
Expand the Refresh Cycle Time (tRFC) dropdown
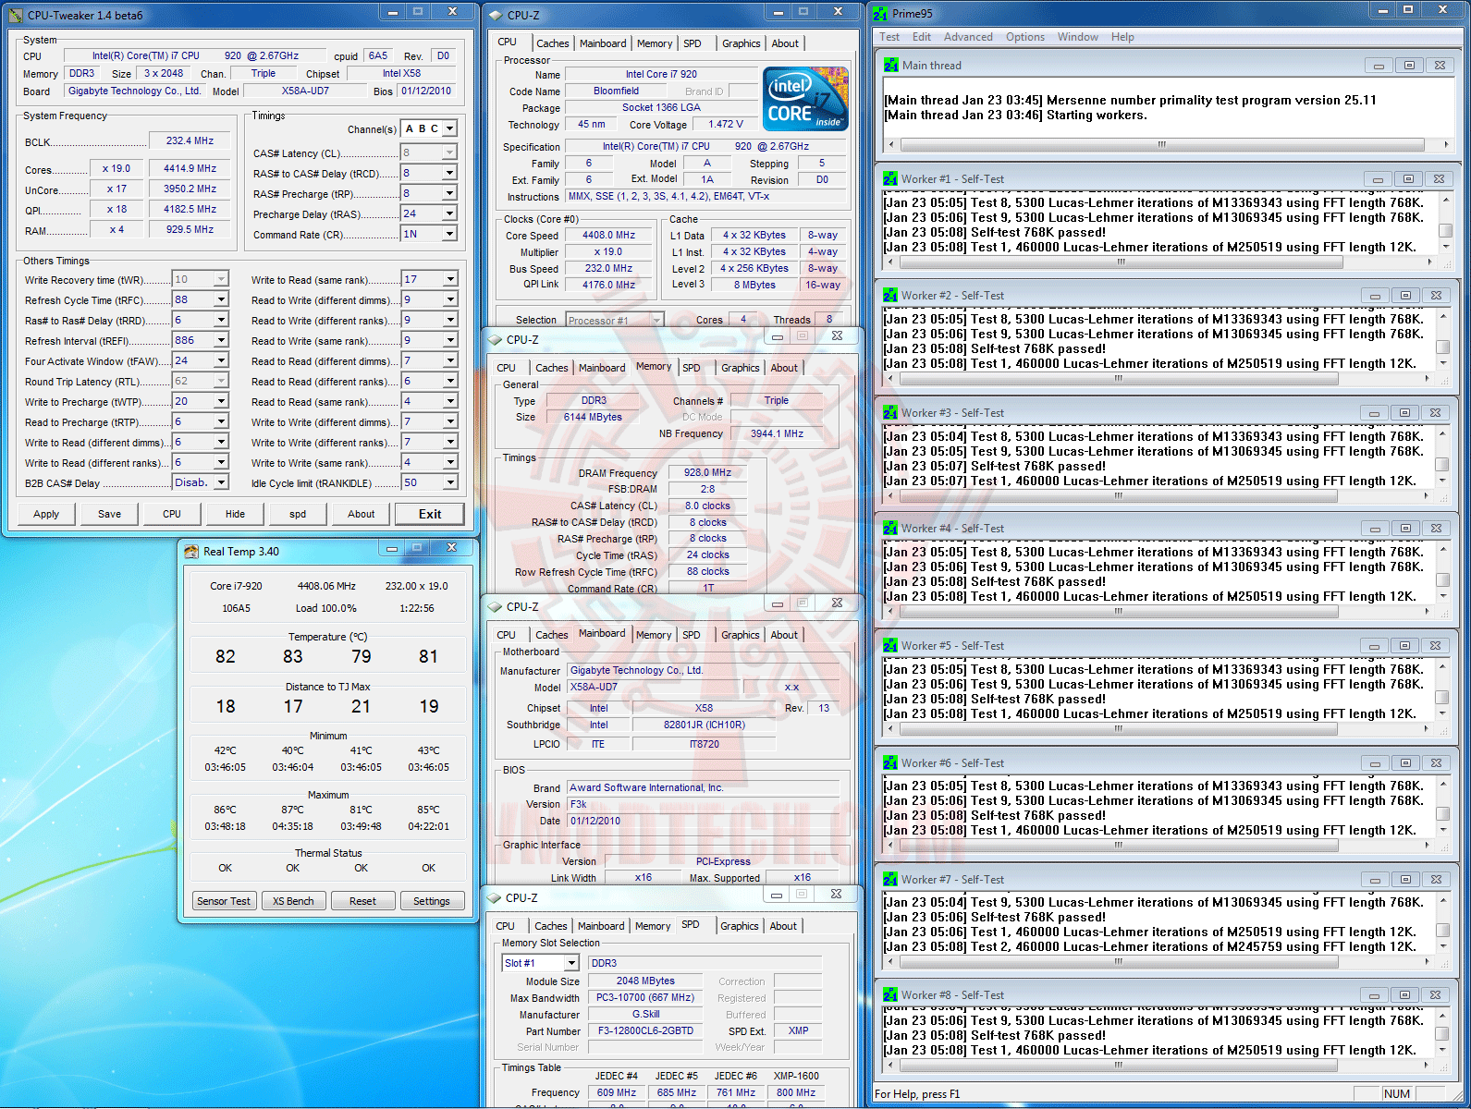pos(221,299)
